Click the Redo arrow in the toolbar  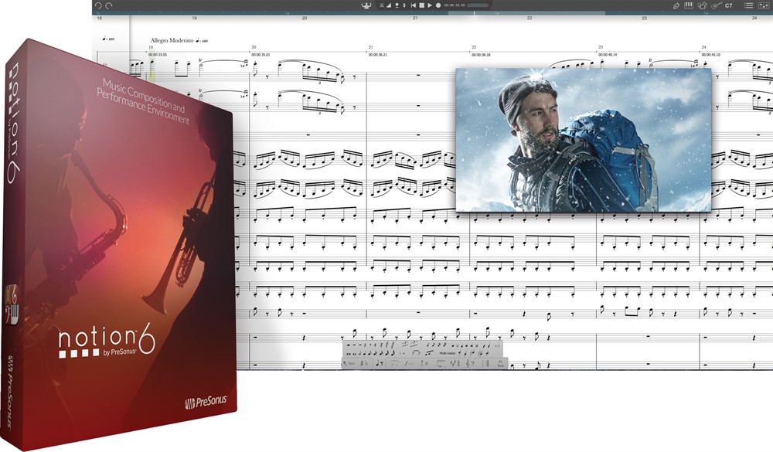pos(108,5)
